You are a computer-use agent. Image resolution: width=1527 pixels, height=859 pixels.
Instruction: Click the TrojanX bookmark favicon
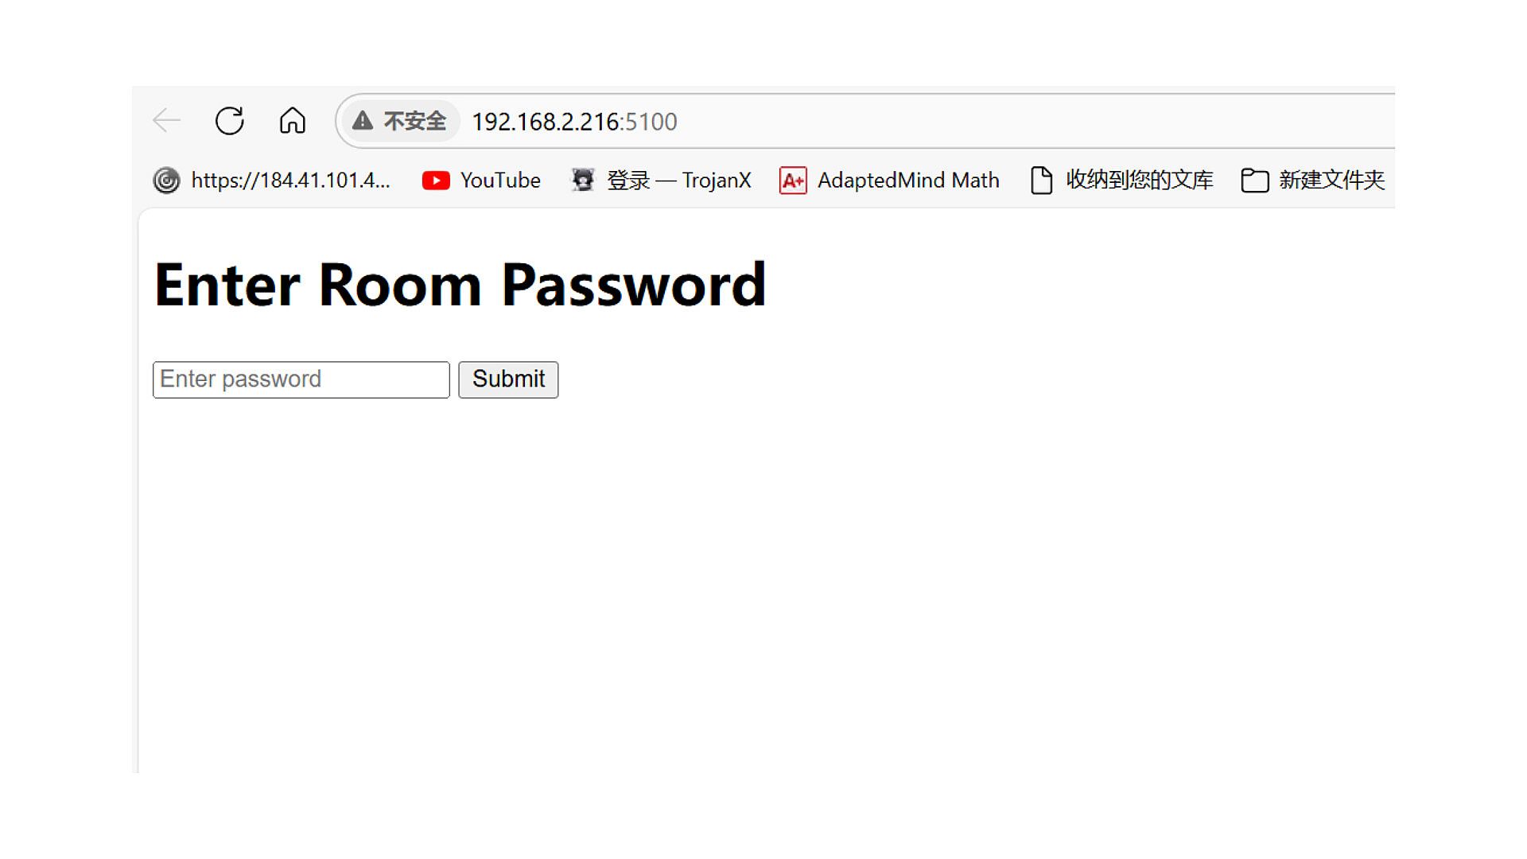[x=582, y=181]
